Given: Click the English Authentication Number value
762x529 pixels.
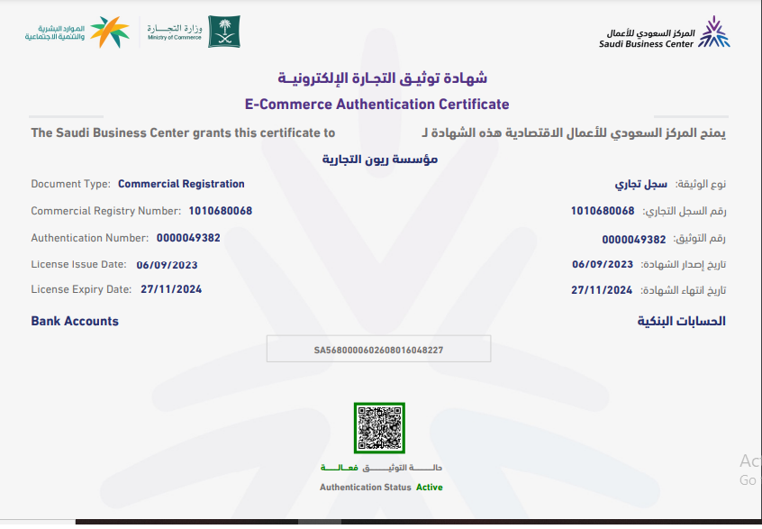Looking at the screenshot, I should (187, 238).
